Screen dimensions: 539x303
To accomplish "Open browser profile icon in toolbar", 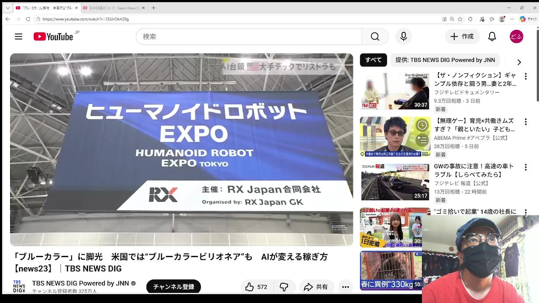I will pos(502,19).
